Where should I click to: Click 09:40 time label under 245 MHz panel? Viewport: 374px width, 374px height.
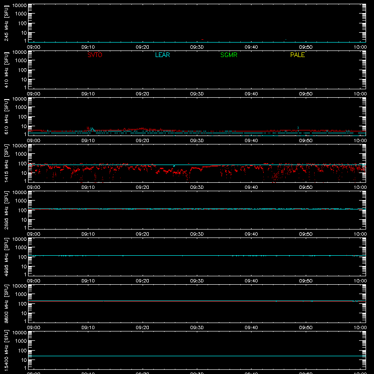pos(251,47)
